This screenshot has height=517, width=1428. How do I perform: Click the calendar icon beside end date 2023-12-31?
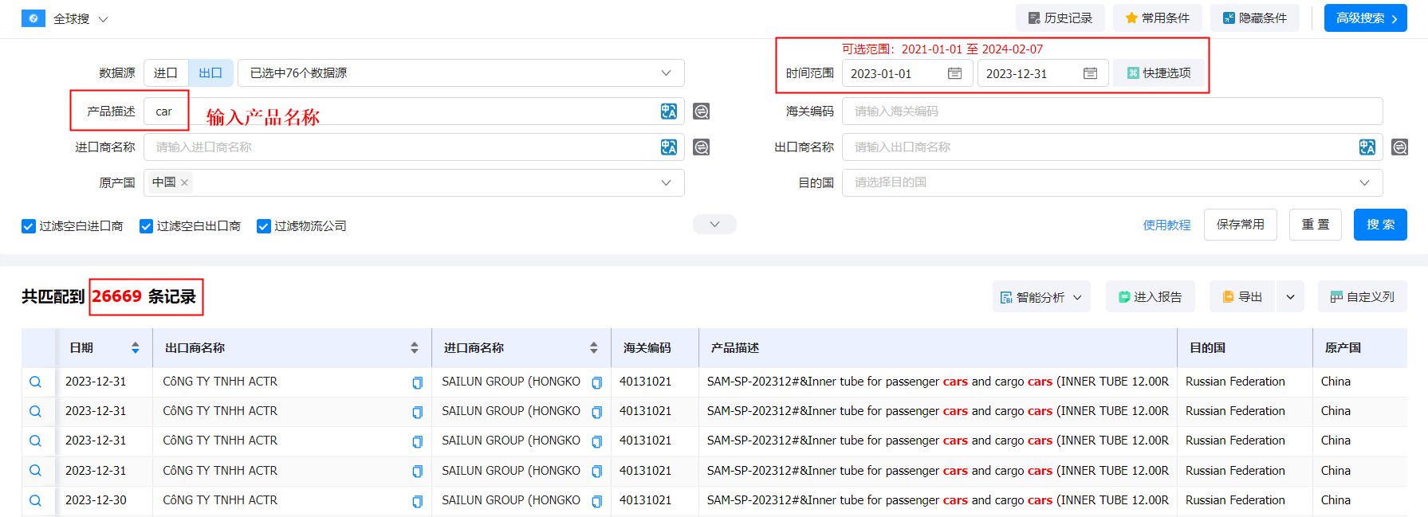tap(1090, 73)
